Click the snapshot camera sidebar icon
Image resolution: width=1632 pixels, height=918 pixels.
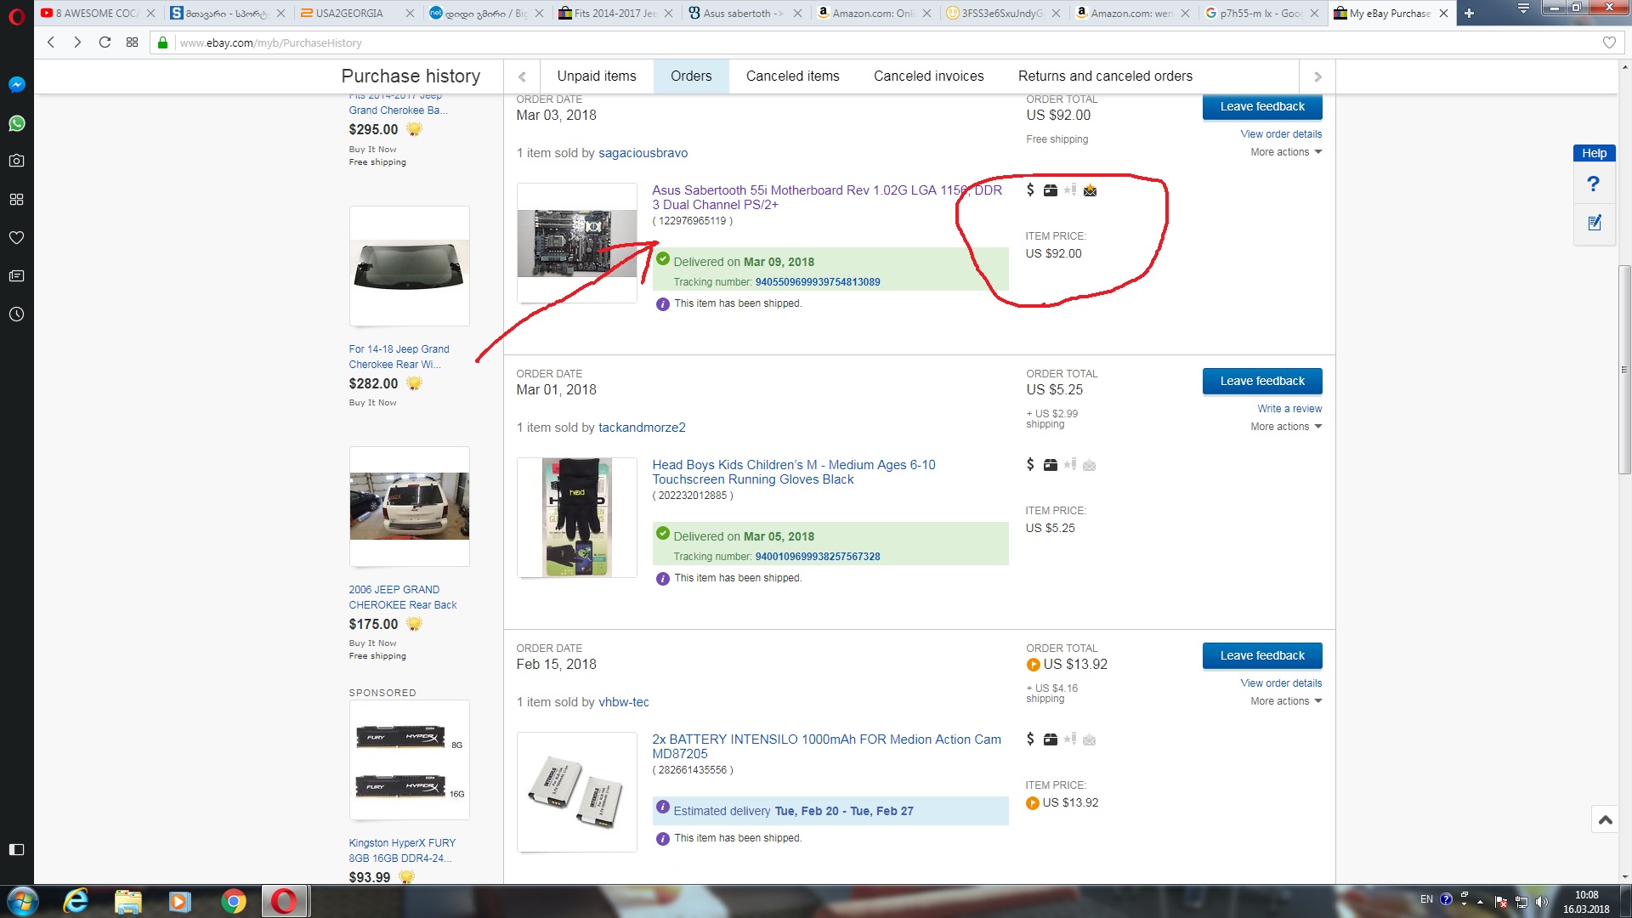tap(16, 161)
